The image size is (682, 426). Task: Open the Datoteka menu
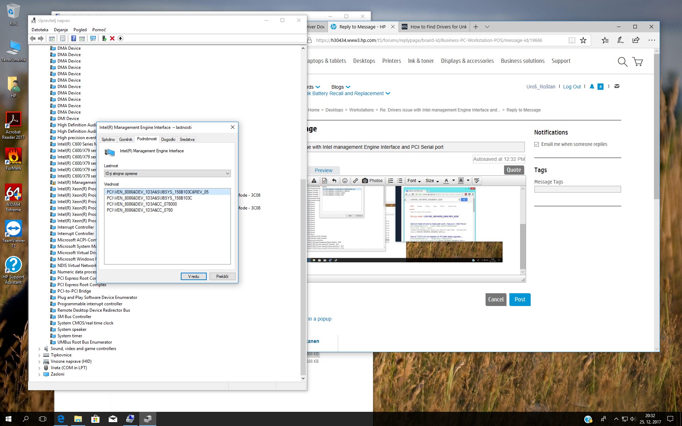tap(40, 30)
